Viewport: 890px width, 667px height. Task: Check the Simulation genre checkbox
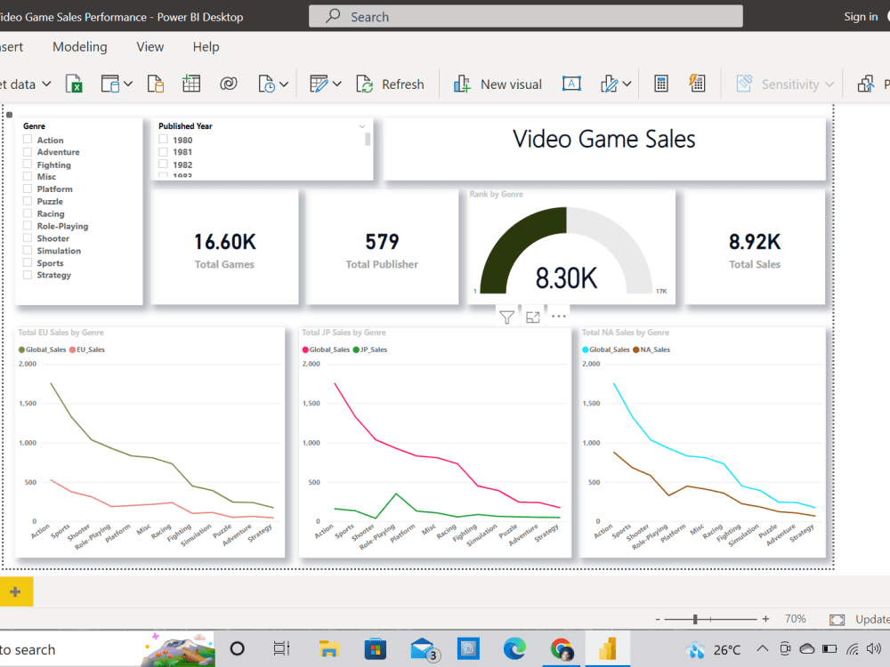pos(28,250)
